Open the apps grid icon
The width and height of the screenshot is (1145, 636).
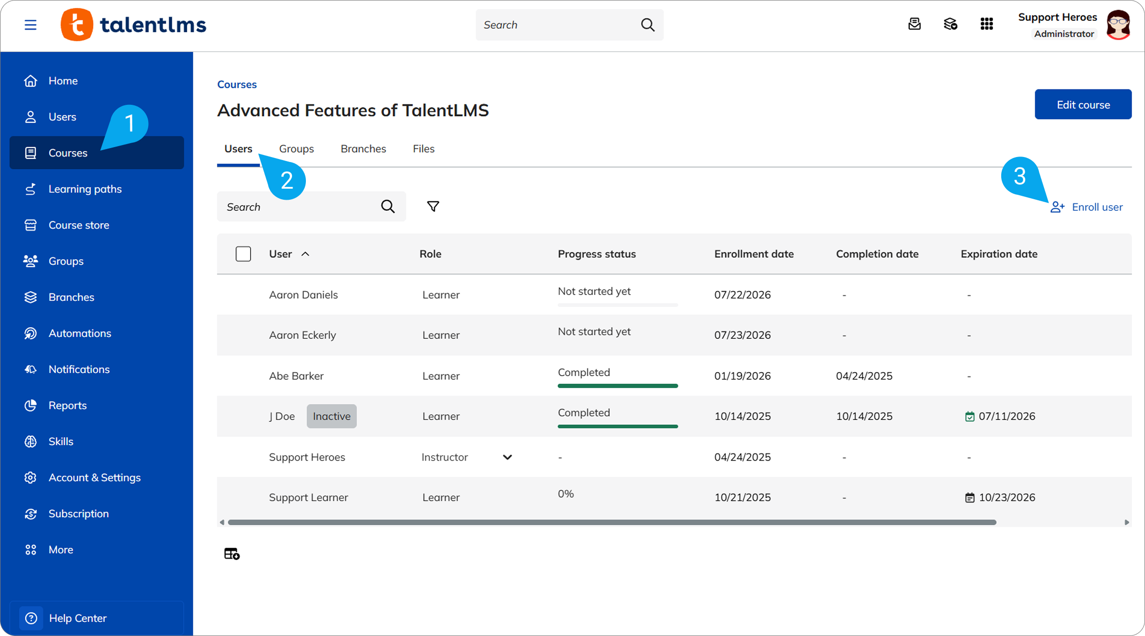[987, 24]
